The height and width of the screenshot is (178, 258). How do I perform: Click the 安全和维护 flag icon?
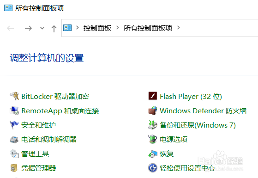click(14, 125)
